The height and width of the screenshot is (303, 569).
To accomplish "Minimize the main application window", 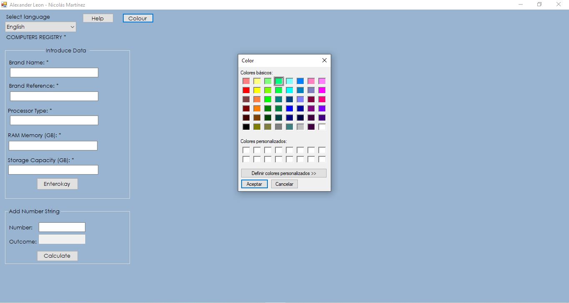I will tap(521, 5).
